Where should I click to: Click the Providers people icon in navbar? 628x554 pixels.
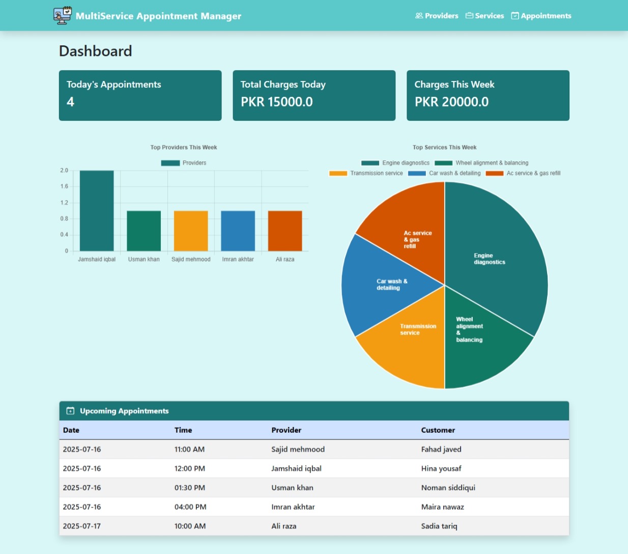[x=419, y=16]
